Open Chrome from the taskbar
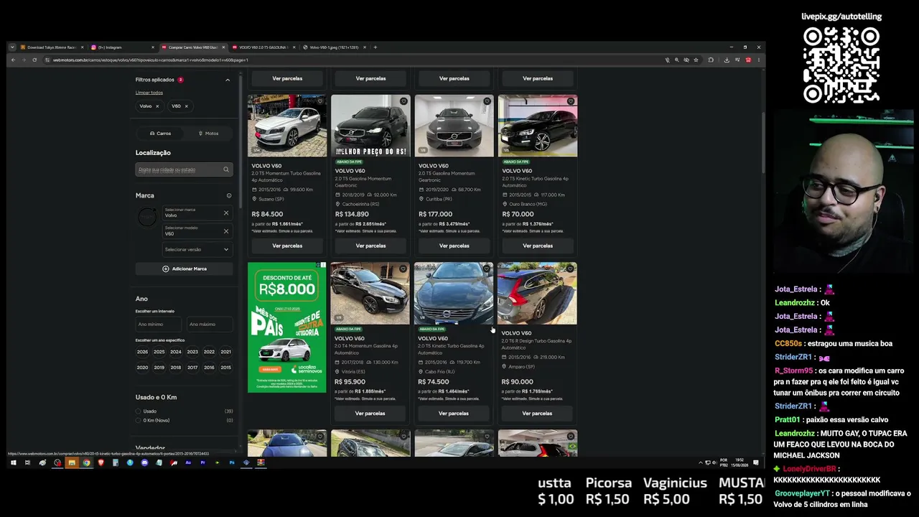 point(86,462)
